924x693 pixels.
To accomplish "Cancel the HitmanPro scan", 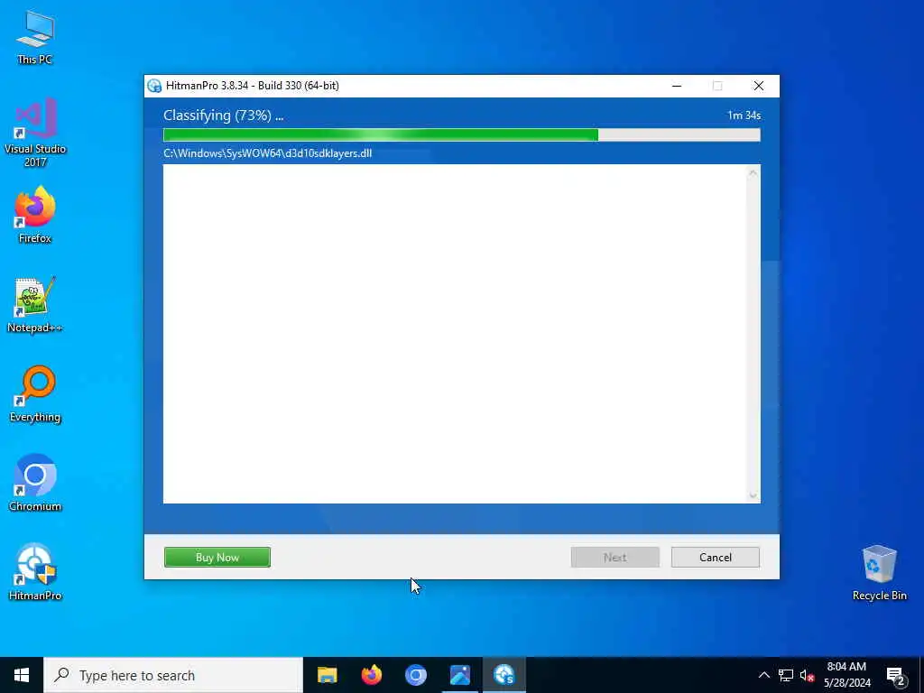I will [716, 558].
